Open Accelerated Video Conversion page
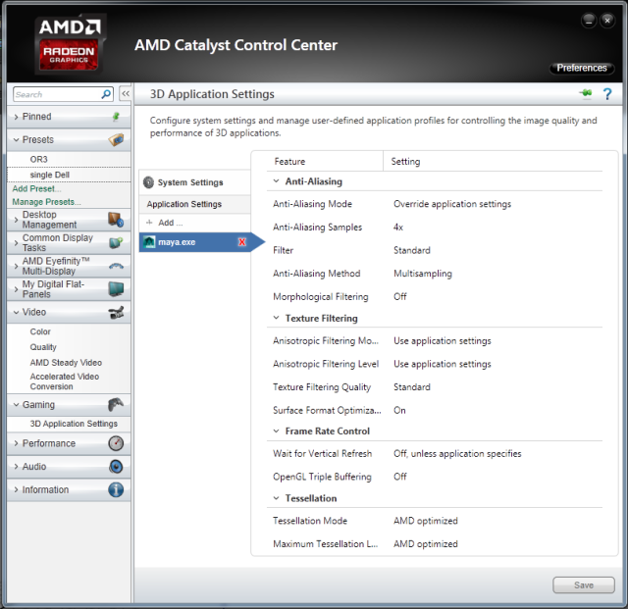Image resolution: width=628 pixels, height=609 pixels. coord(65,381)
